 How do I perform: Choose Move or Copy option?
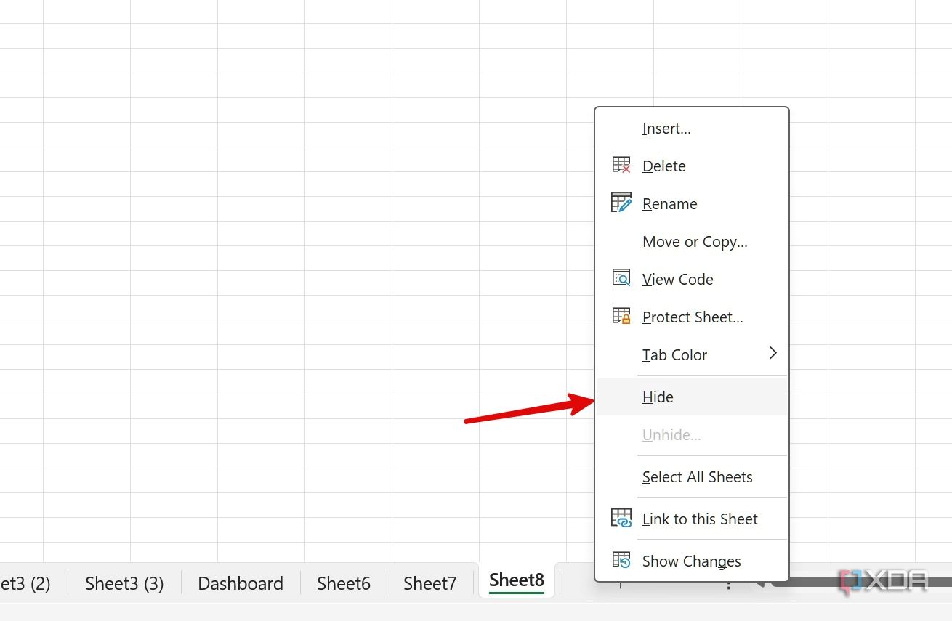point(694,241)
